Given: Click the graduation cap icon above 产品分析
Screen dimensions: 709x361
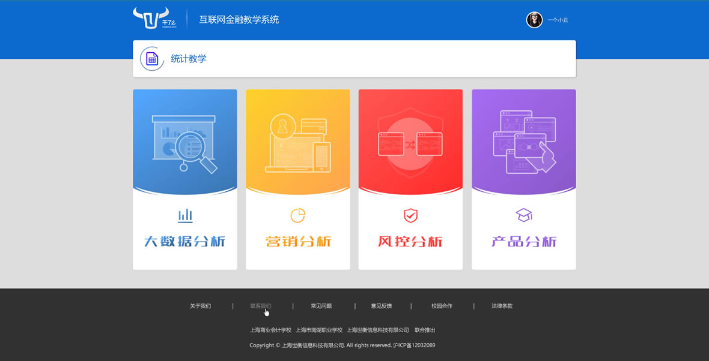Looking at the screenshot, I should click(524, 215).
